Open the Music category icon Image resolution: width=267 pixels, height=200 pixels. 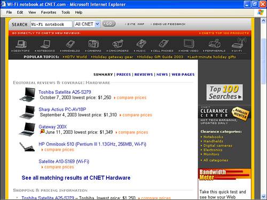click(142, 44)
